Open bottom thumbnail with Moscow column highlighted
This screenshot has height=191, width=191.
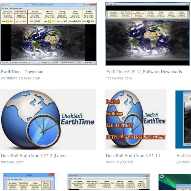click(29, 181)
